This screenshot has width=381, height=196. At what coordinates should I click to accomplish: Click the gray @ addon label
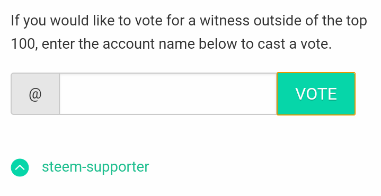click(x=35, y=94)
